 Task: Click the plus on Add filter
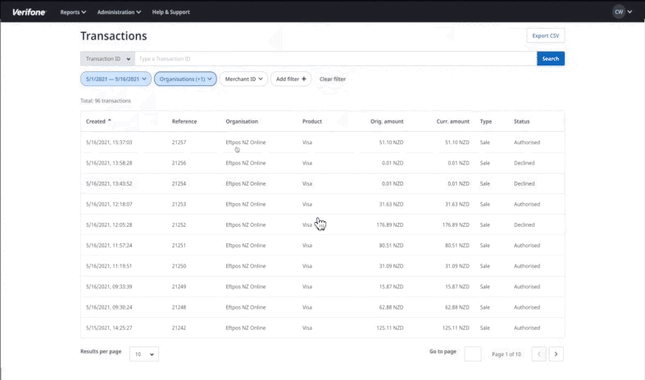point(305,79)
